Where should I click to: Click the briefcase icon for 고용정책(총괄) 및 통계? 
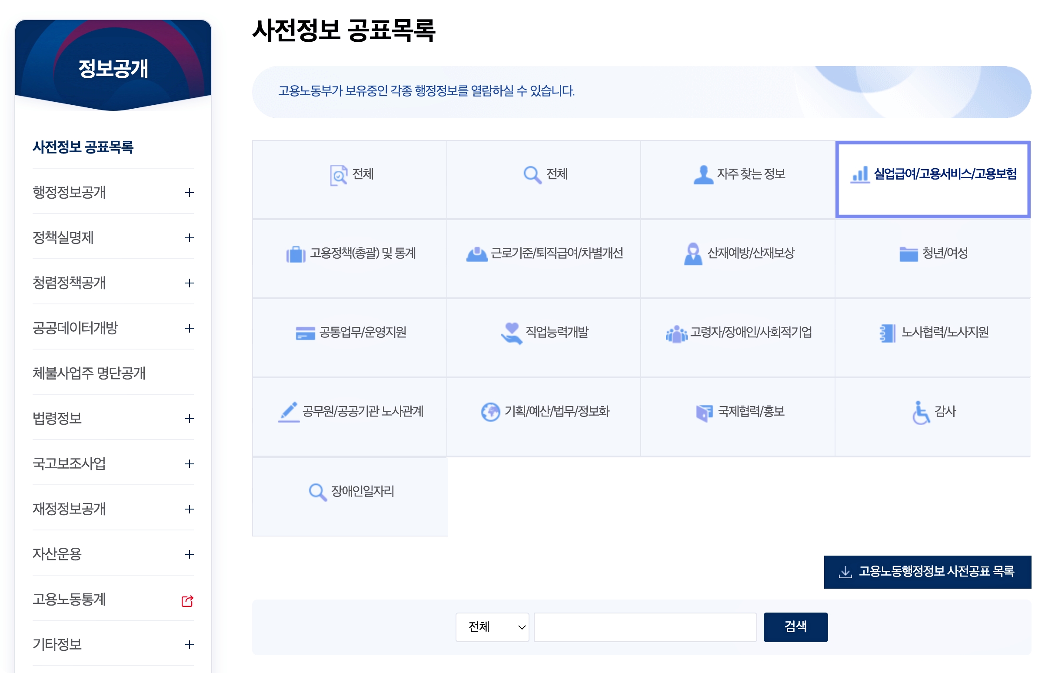coord(296,254)
